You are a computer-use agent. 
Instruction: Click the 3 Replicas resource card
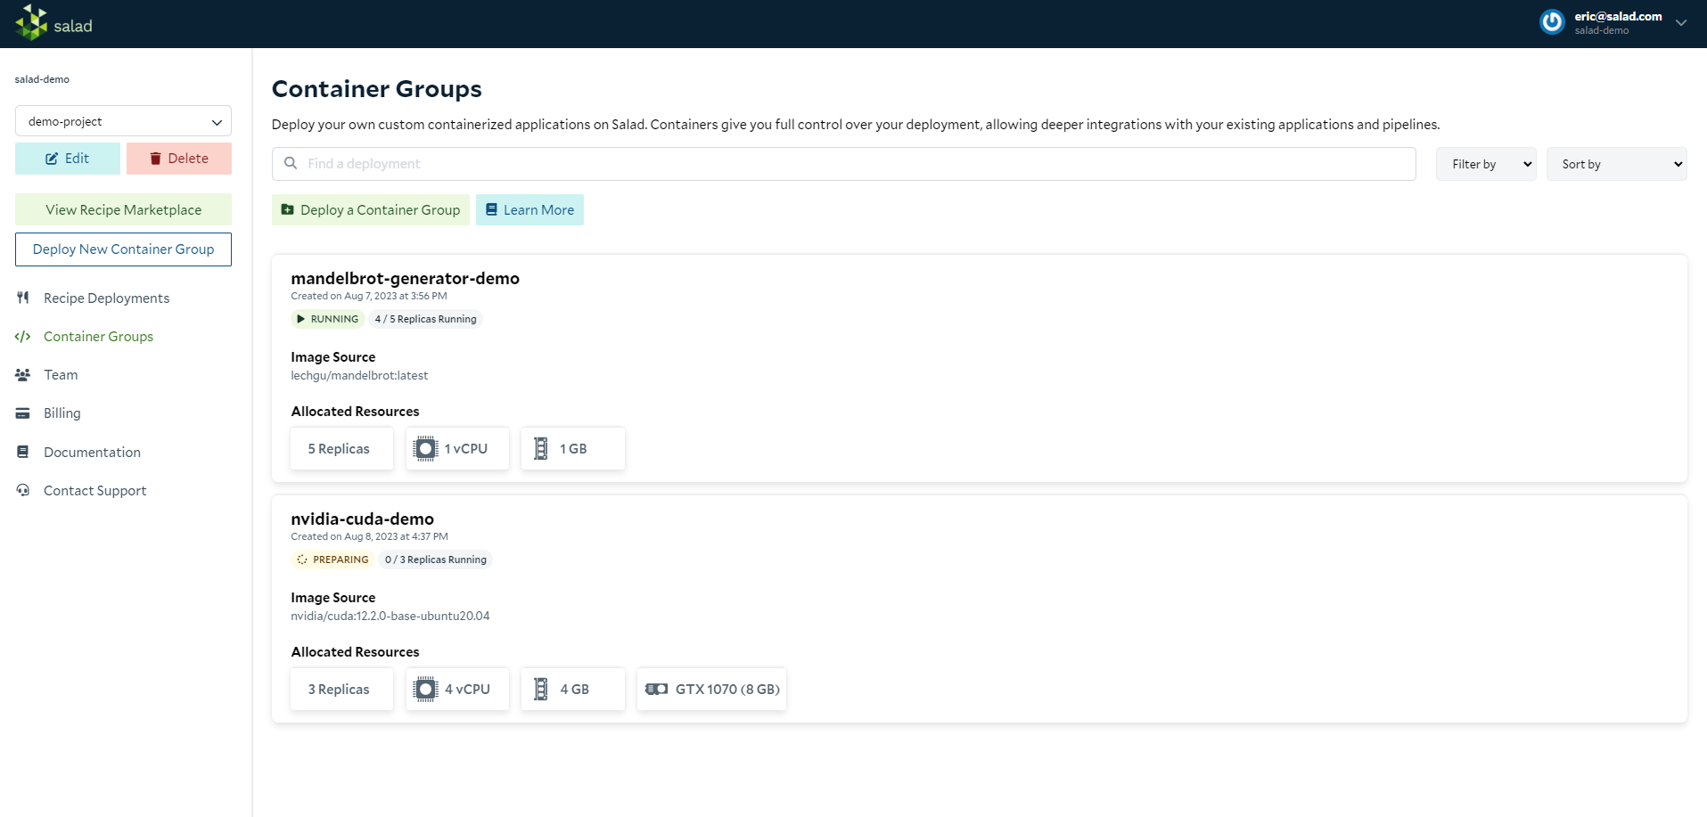click(341, 690)
